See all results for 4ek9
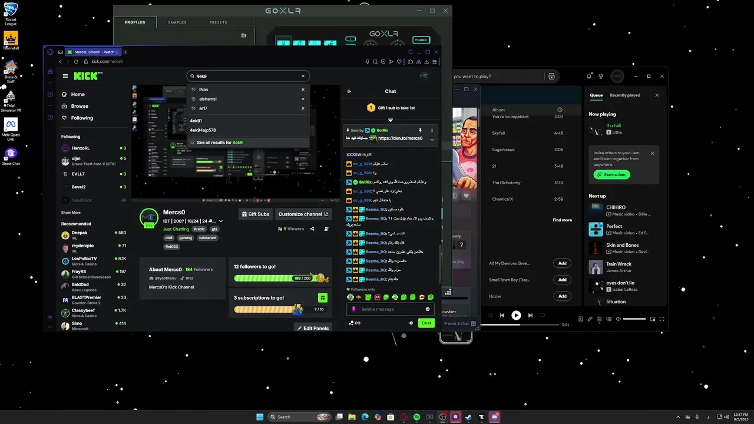The height and width of the screenshot is (424, 754). point(248,143)
